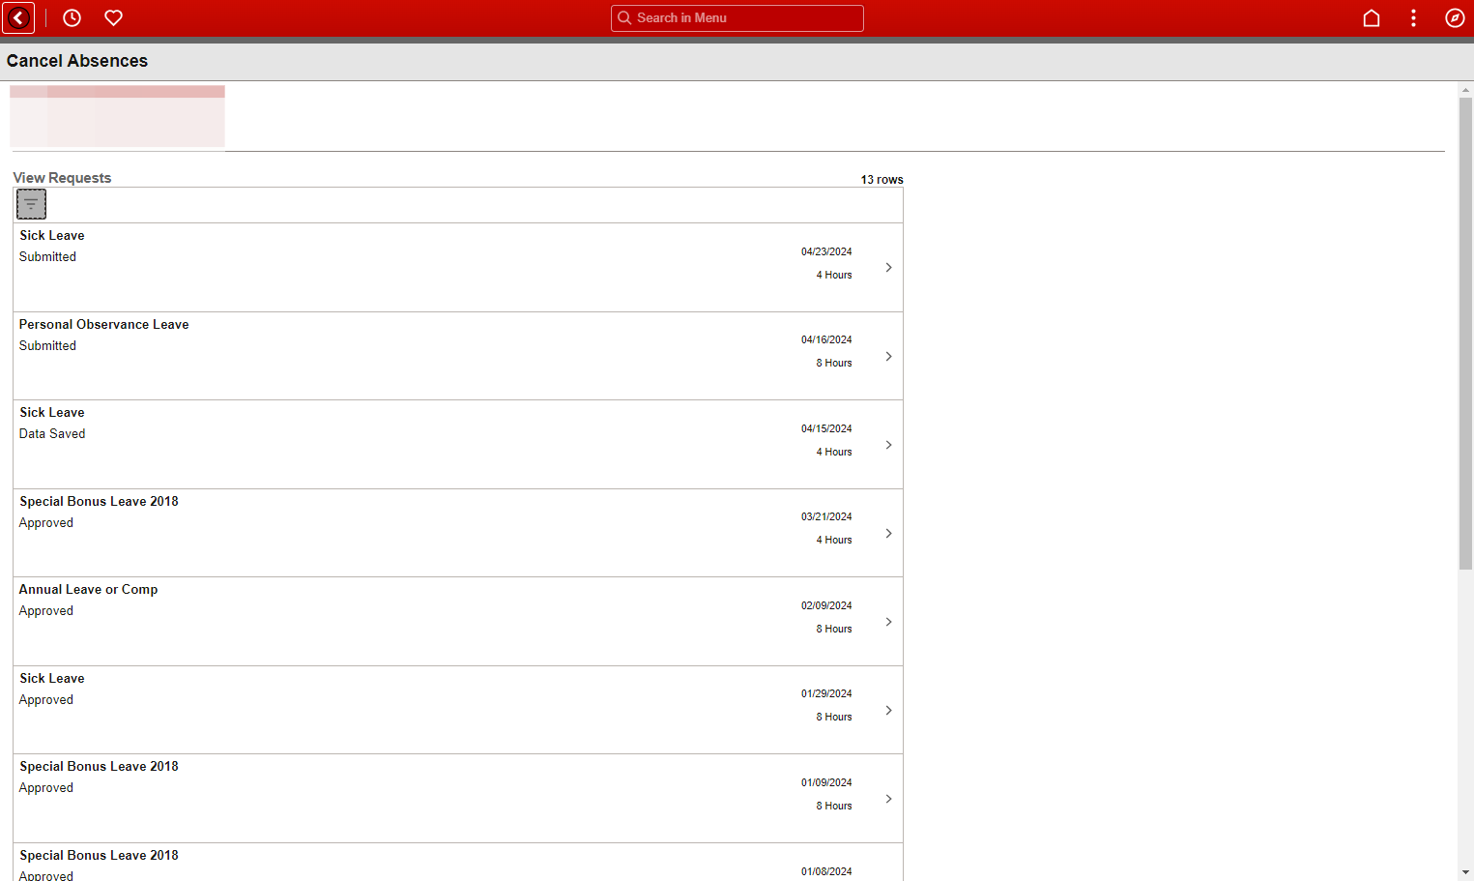The width and height of the screenshot is (1474, 881).
Task: Open the NavBar compass icon
Action: click(1455, 17)
